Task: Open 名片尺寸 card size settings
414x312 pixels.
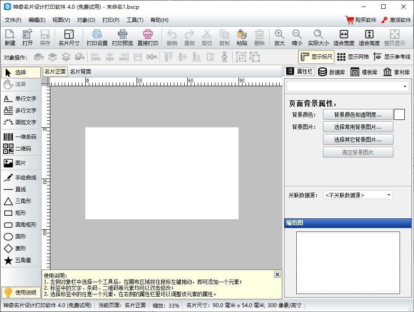Action: point(69,38)
